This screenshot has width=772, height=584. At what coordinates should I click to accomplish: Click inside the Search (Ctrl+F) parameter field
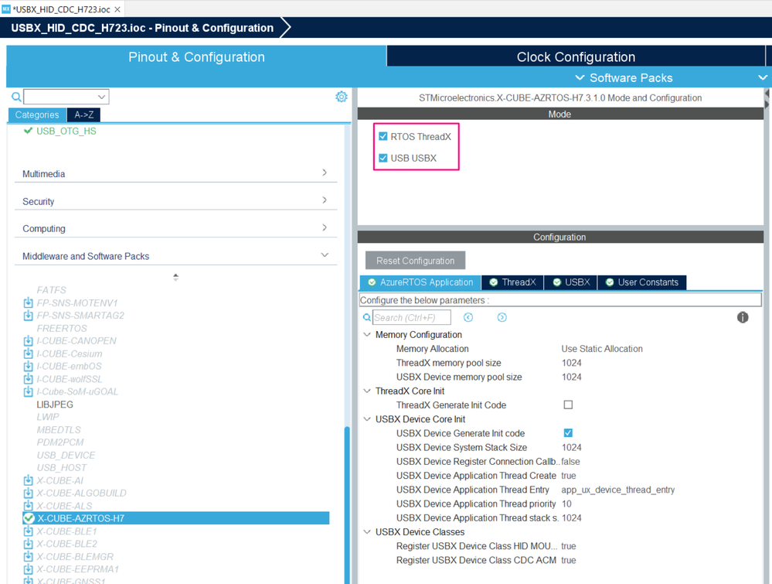coord(412,317)
